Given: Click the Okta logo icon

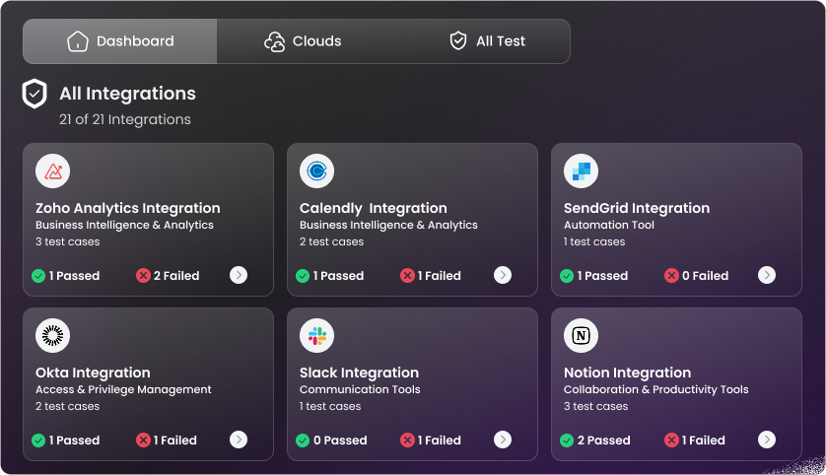Looking at the screenshot, I should coord(53,336).
